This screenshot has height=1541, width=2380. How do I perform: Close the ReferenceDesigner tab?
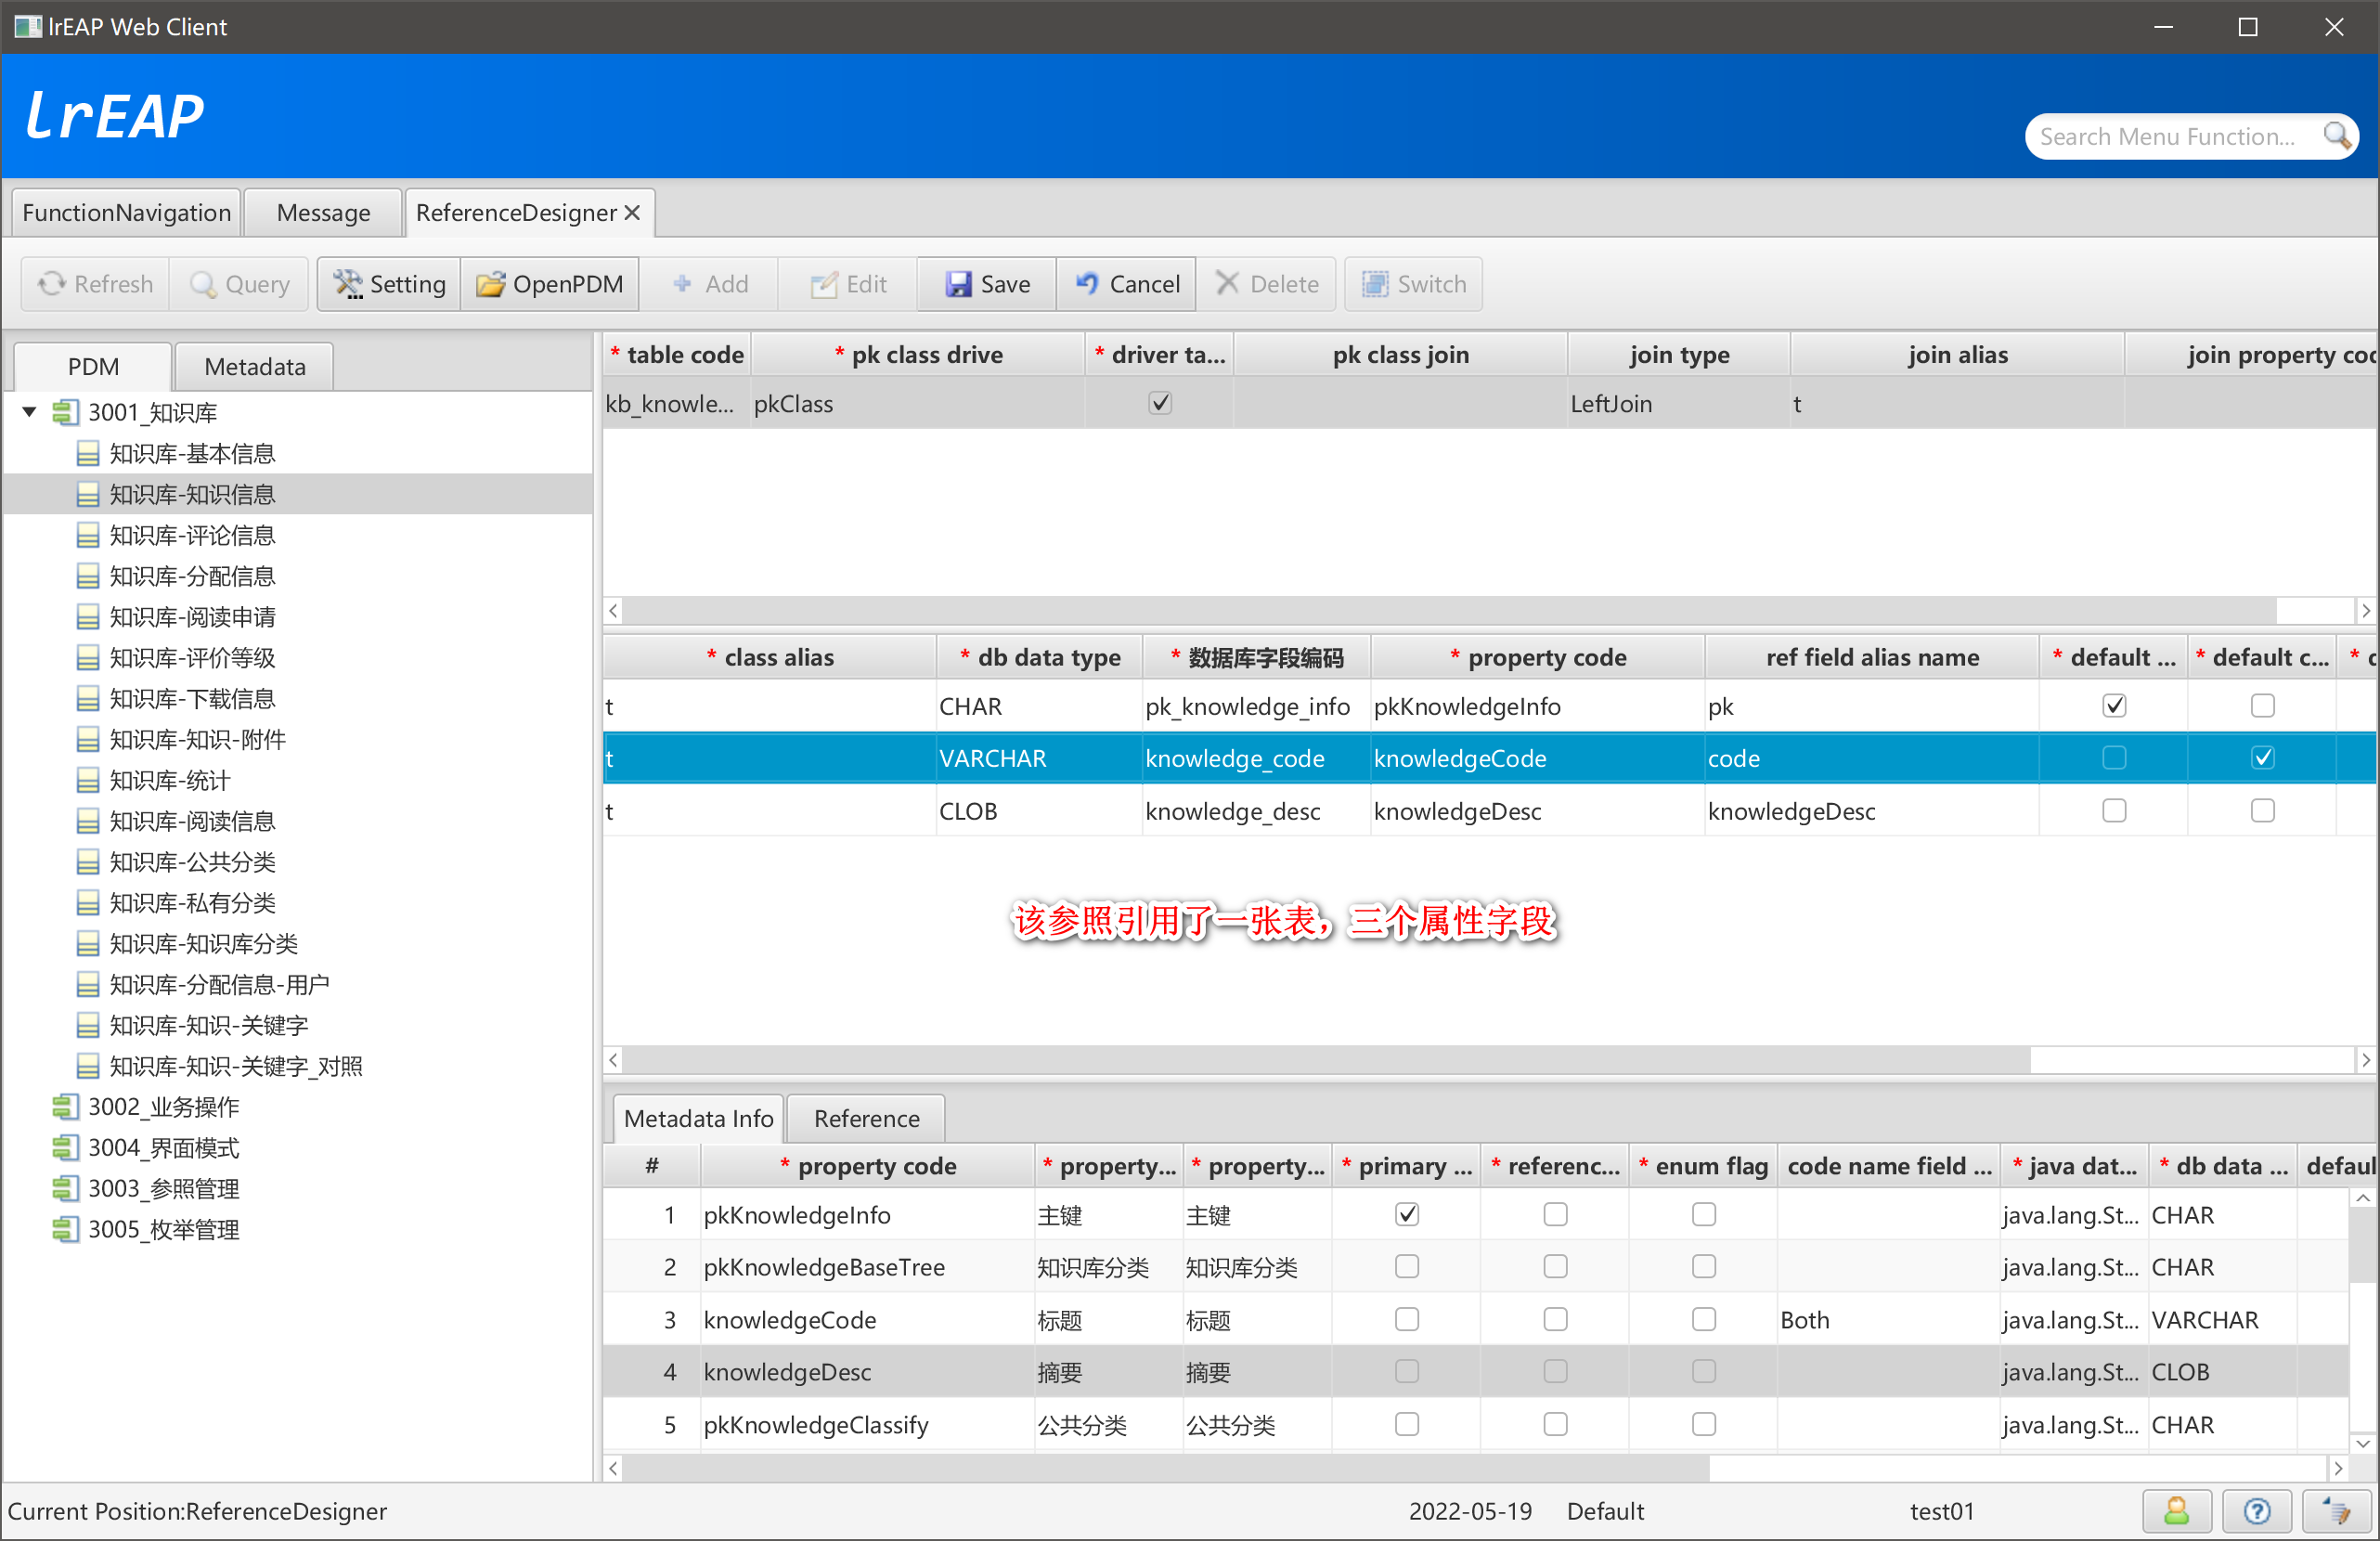(x=632, y=212)
